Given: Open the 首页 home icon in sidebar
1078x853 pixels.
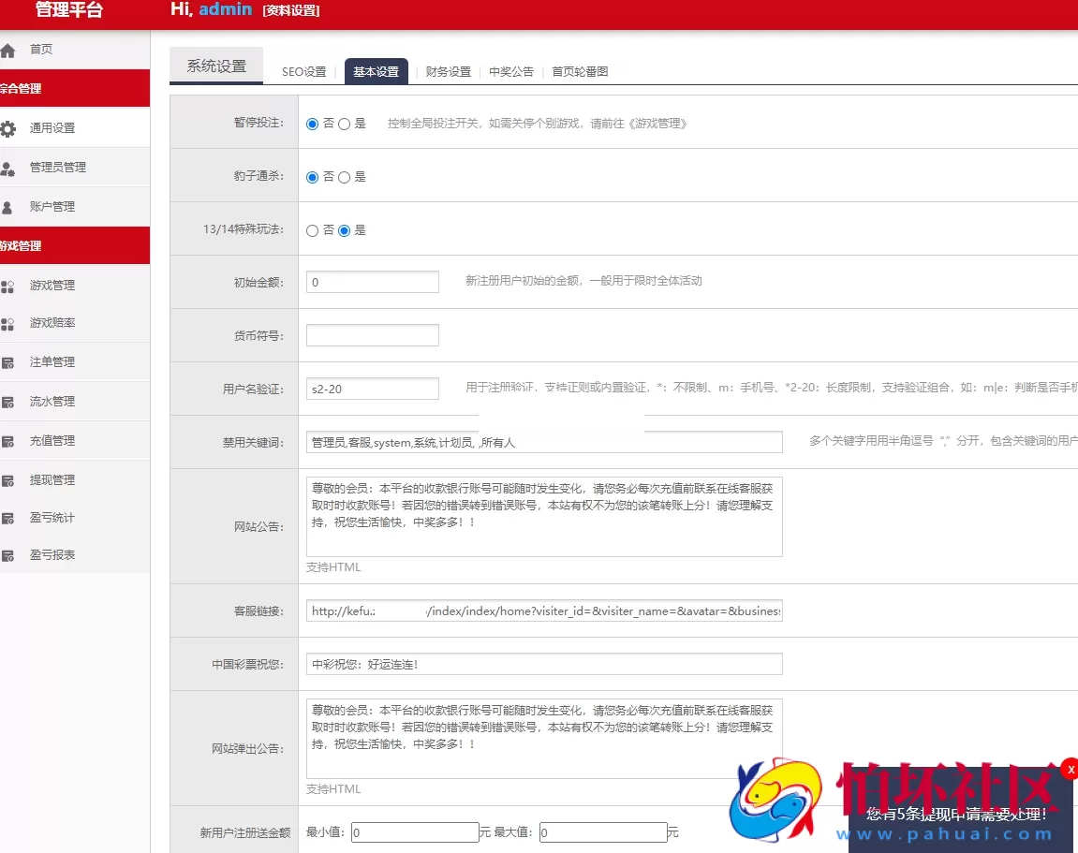Looking at the screenshot, I should (10, 50).
